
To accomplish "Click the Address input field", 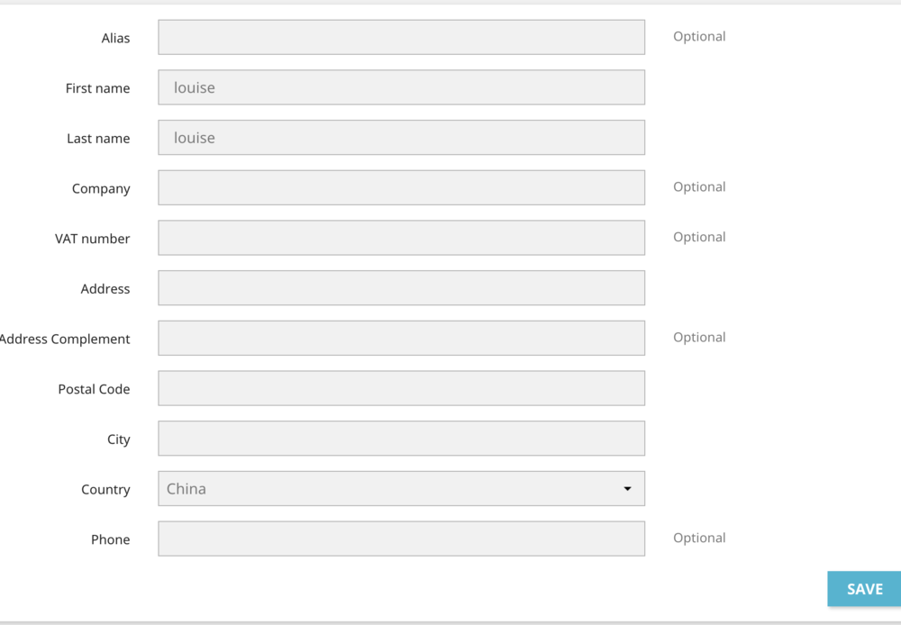I will [x=401, y=287].
